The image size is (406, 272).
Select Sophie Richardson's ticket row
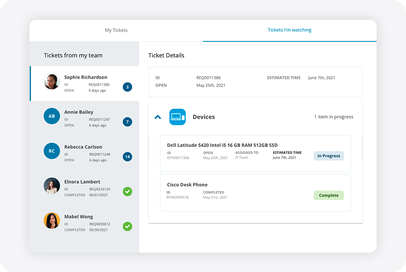84,83
